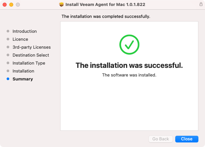Click the Install Veeam Agent window title

coord(105,5)
